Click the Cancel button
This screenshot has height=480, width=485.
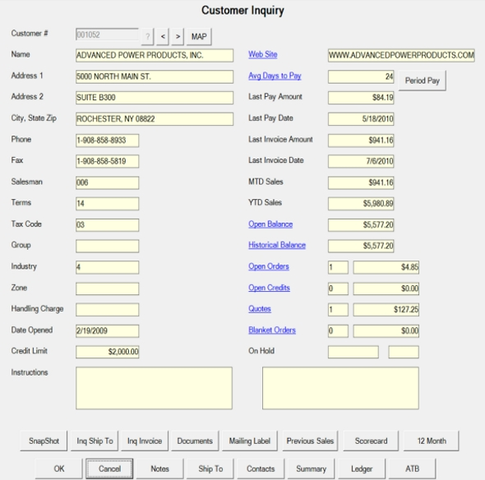point(109,468)
